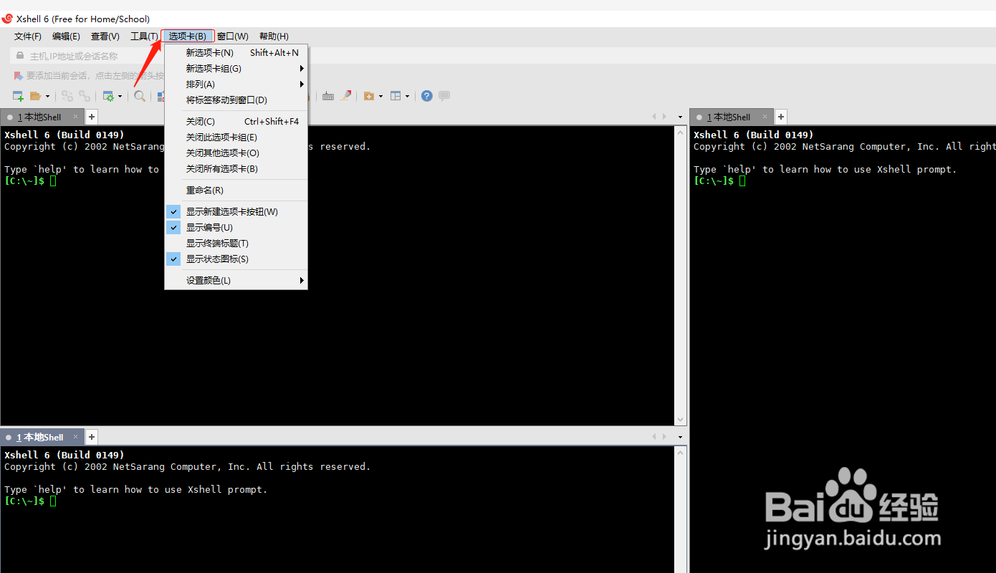The image size is (996, 573).
Task: Enable 显示终端标题(T) option
Action: click(x=236, y=244)
